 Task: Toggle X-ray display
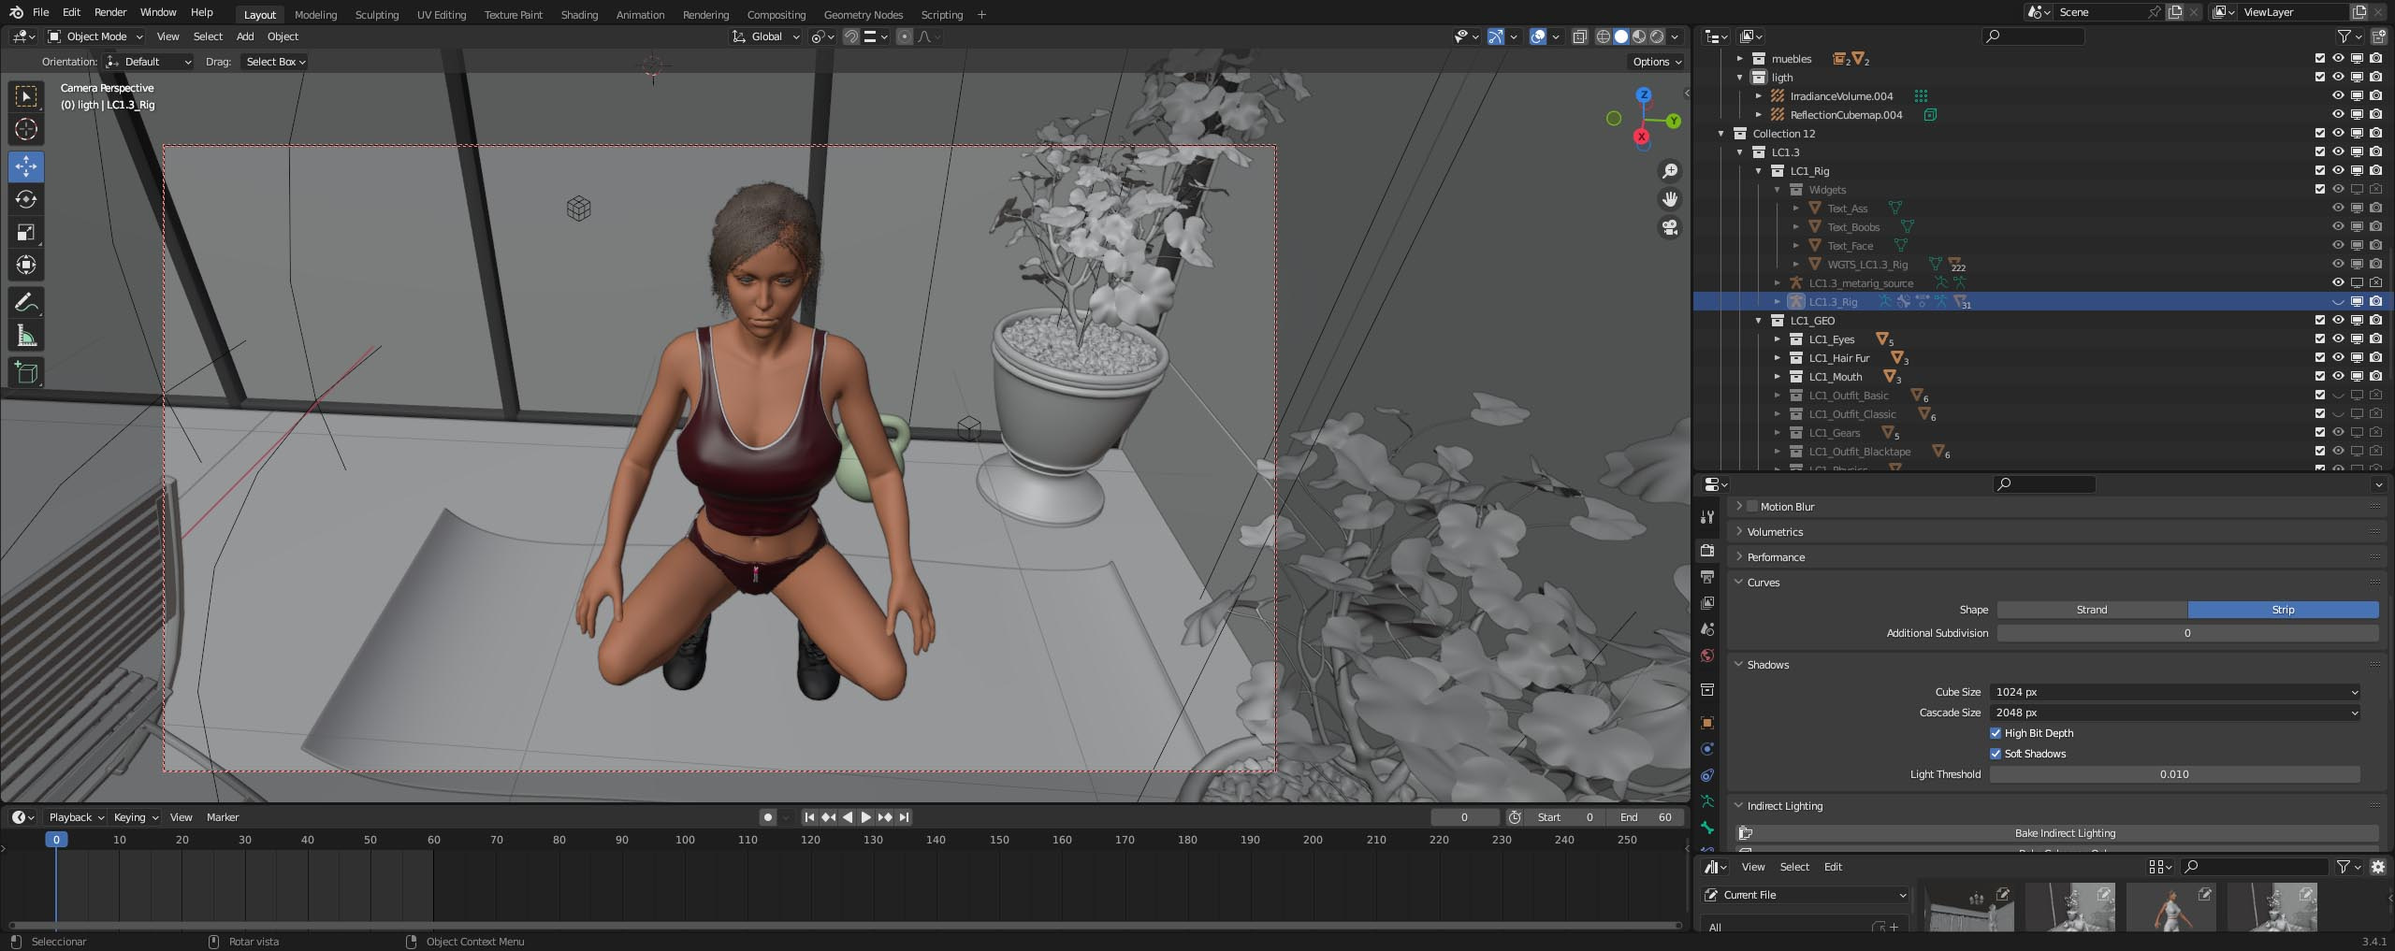pos(1579,36)
